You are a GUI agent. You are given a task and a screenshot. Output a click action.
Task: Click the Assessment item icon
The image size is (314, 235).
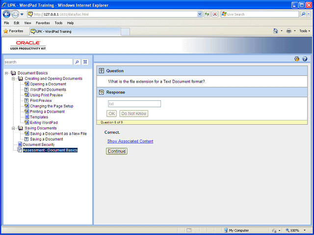[20, 150]
